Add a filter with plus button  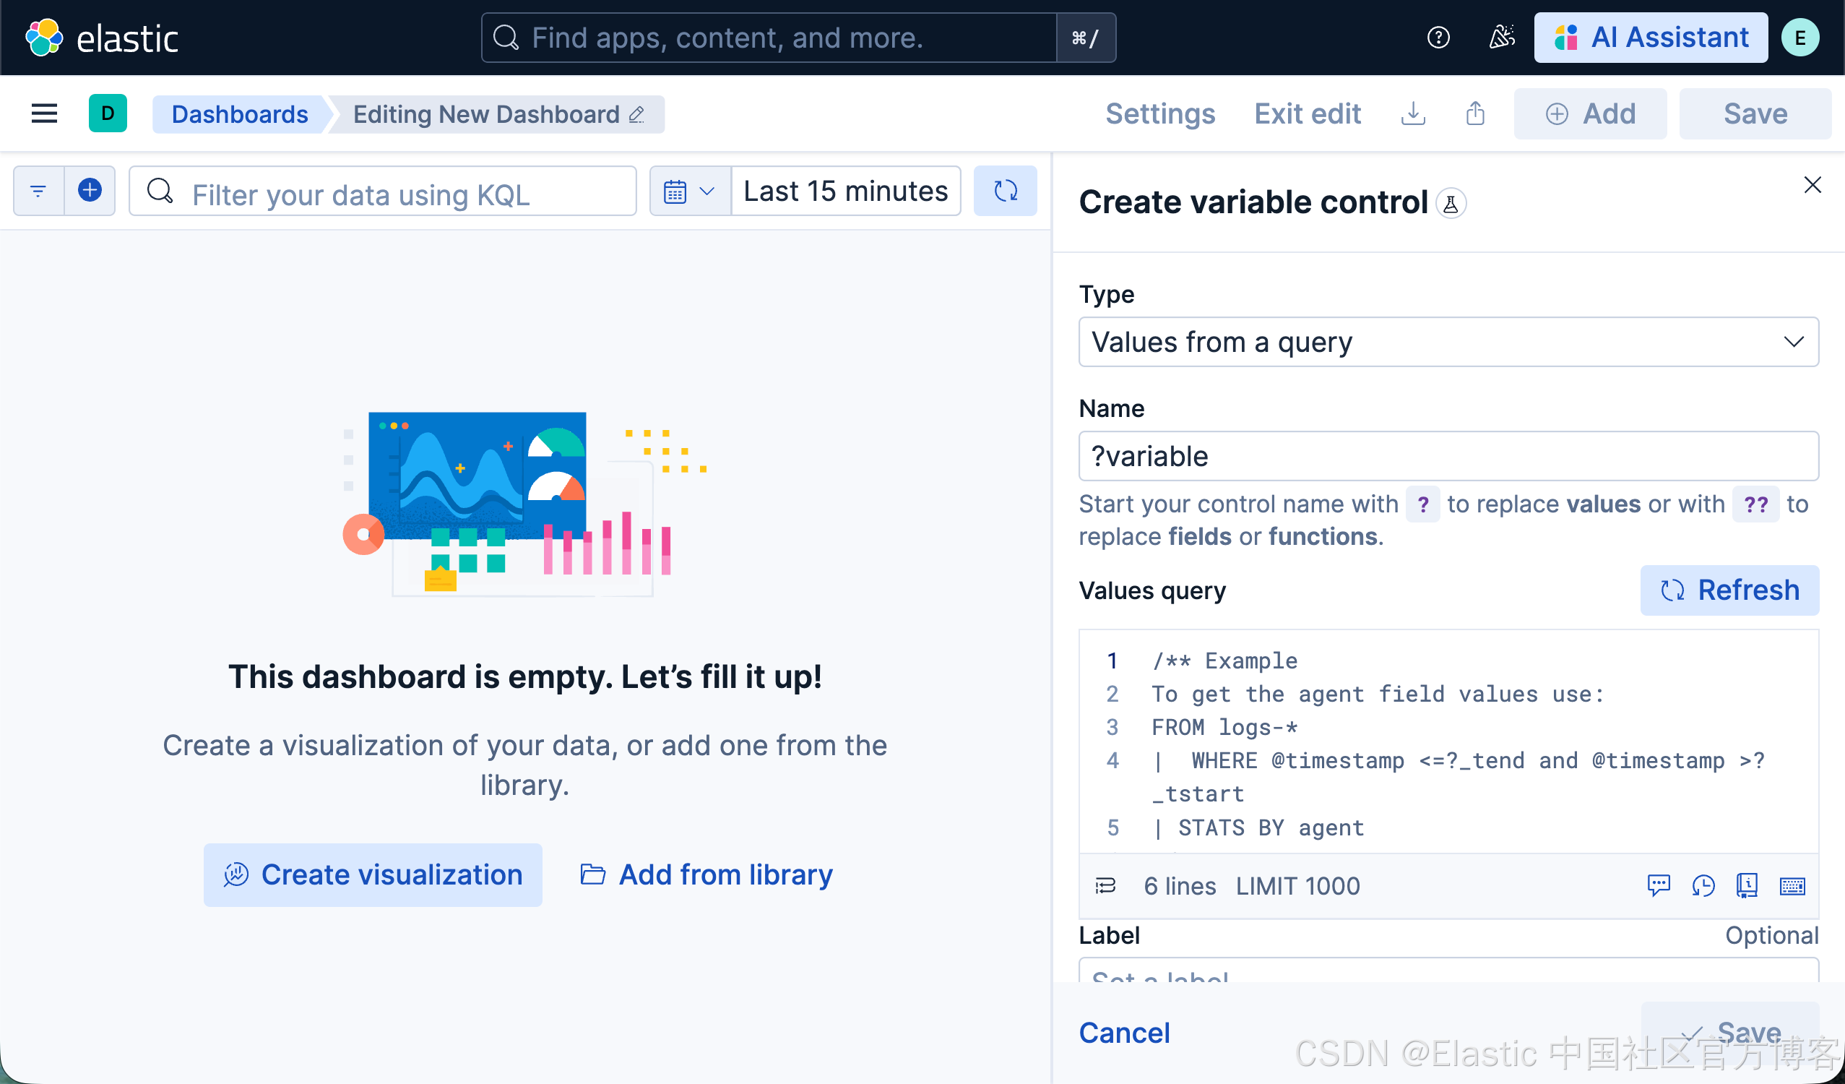[x=90, y=191]
